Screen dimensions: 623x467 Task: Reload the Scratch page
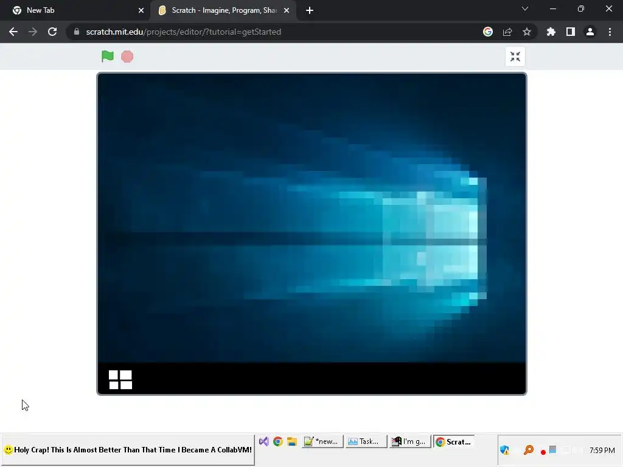click(52, 32)
